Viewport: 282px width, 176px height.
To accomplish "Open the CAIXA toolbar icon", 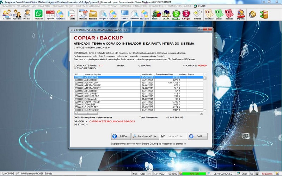I will point(166,14).
